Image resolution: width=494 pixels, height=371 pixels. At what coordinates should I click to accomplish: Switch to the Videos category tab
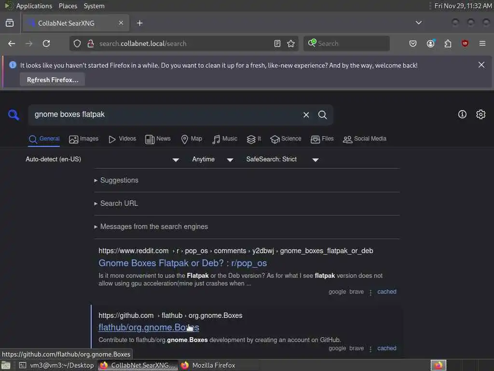tap(122, 139)
